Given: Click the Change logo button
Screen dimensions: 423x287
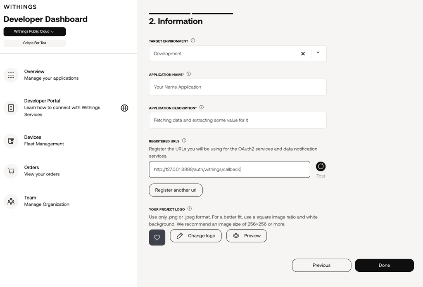Looking at the screenshot, I should coord(195,236).
